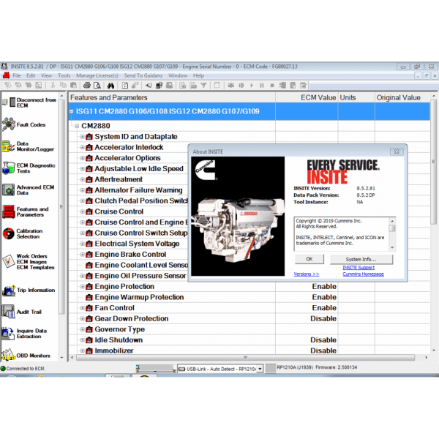439x439 pixels.
Task: Click ECM Value column header
Action: (307, 98)
